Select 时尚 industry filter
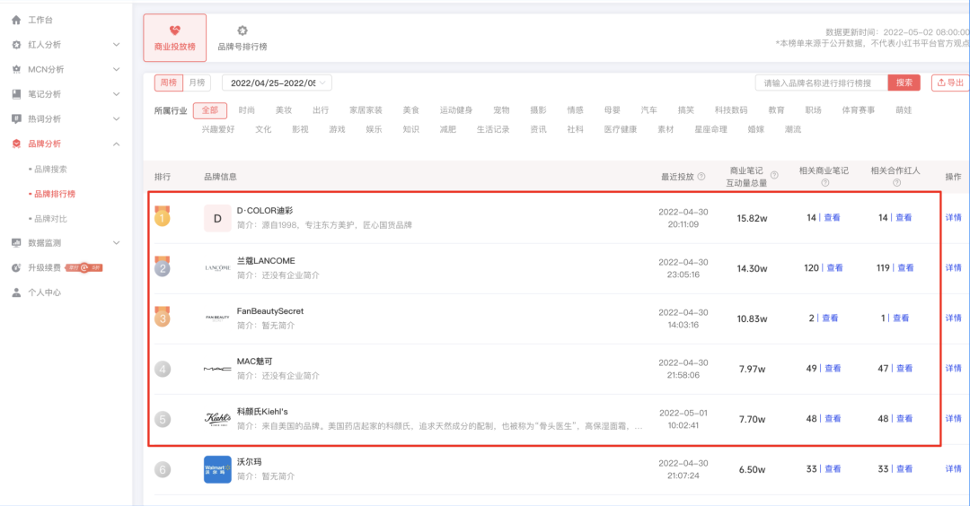The height and width of the screenshot is (506, 970). (x=247, y=110)
